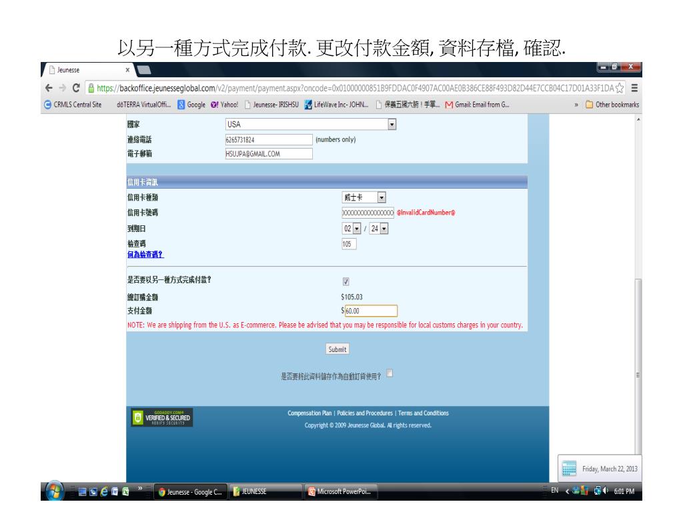Open the CRMLS Central Site bookmark
The width and height of the screenshot is (683, 512).
73,105
